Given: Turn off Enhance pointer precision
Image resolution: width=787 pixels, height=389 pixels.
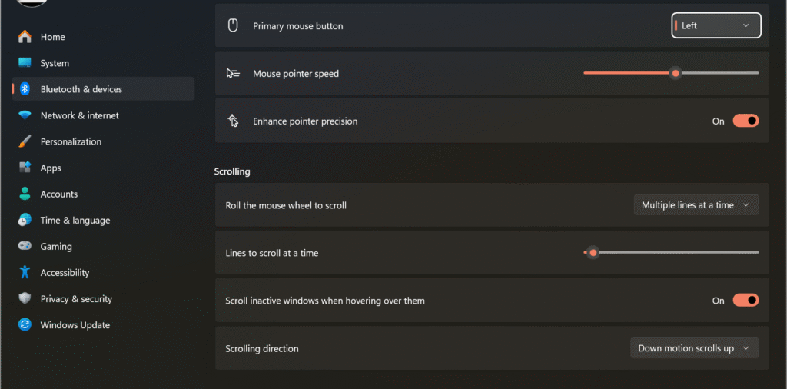Looking at the screenshot, I should tap(745, 121).
